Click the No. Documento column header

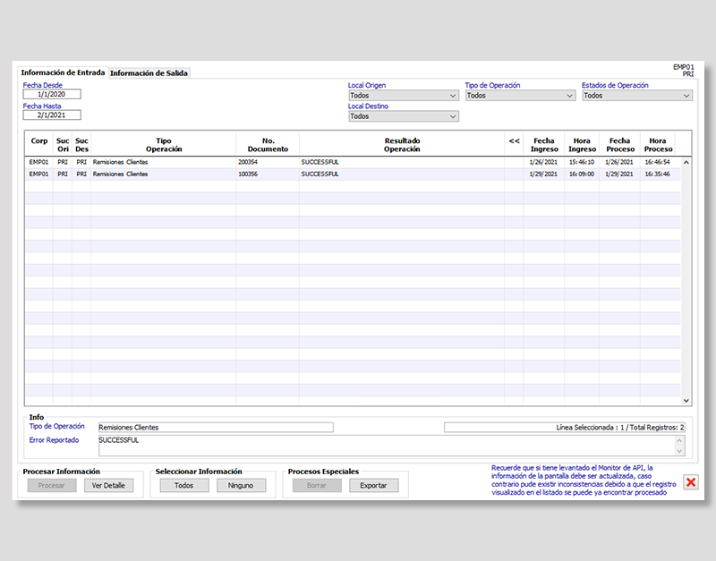pyautogui.click(x=268, y=145)
